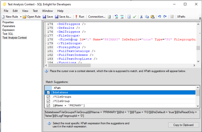Uncheck the /FileGroups suggestion checkbox

48,97
